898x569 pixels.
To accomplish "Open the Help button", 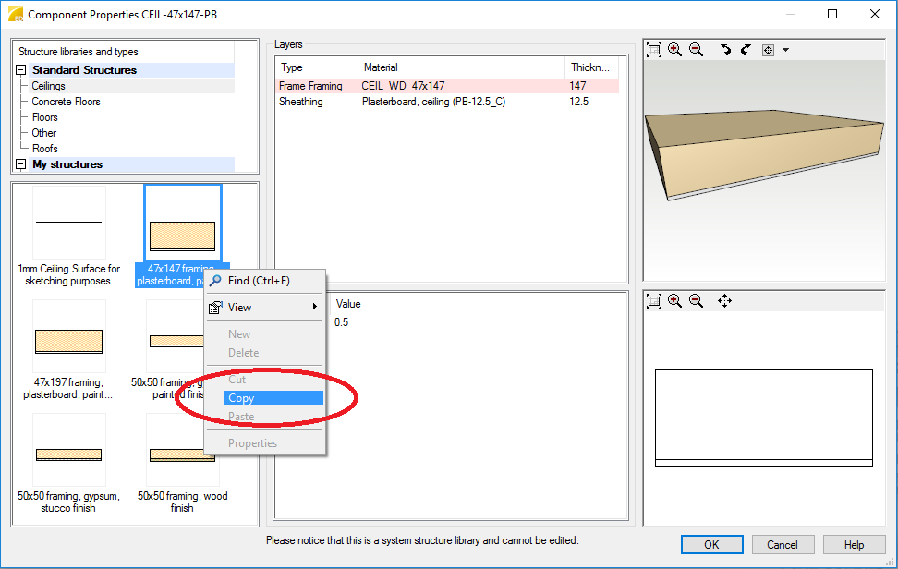I will coord(854,545).
